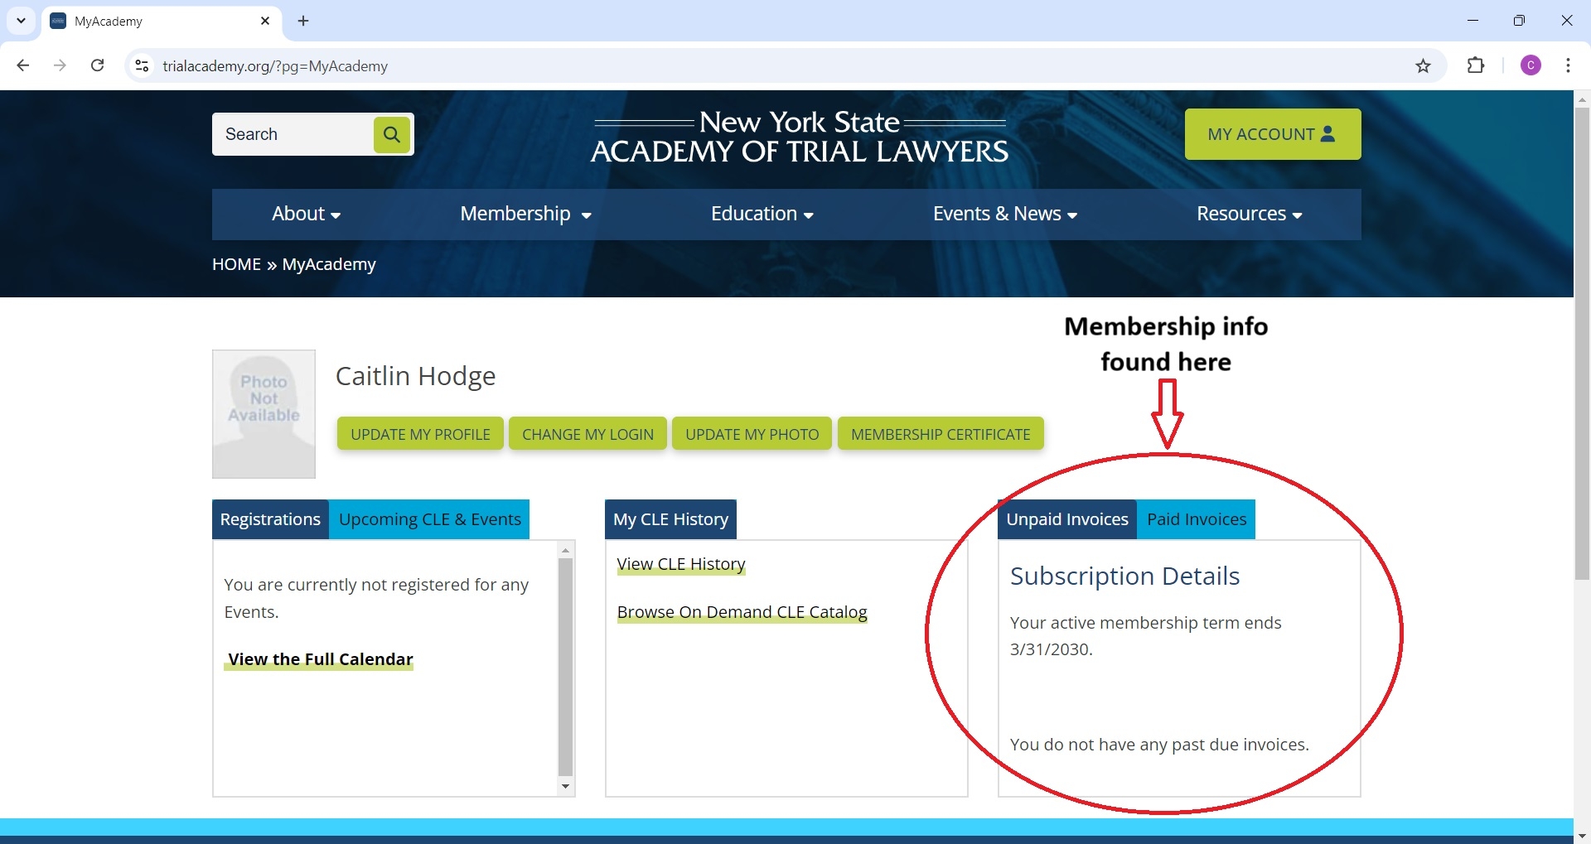Open Browse On Demand CLE Catalog link

click(x=742, y=612)
